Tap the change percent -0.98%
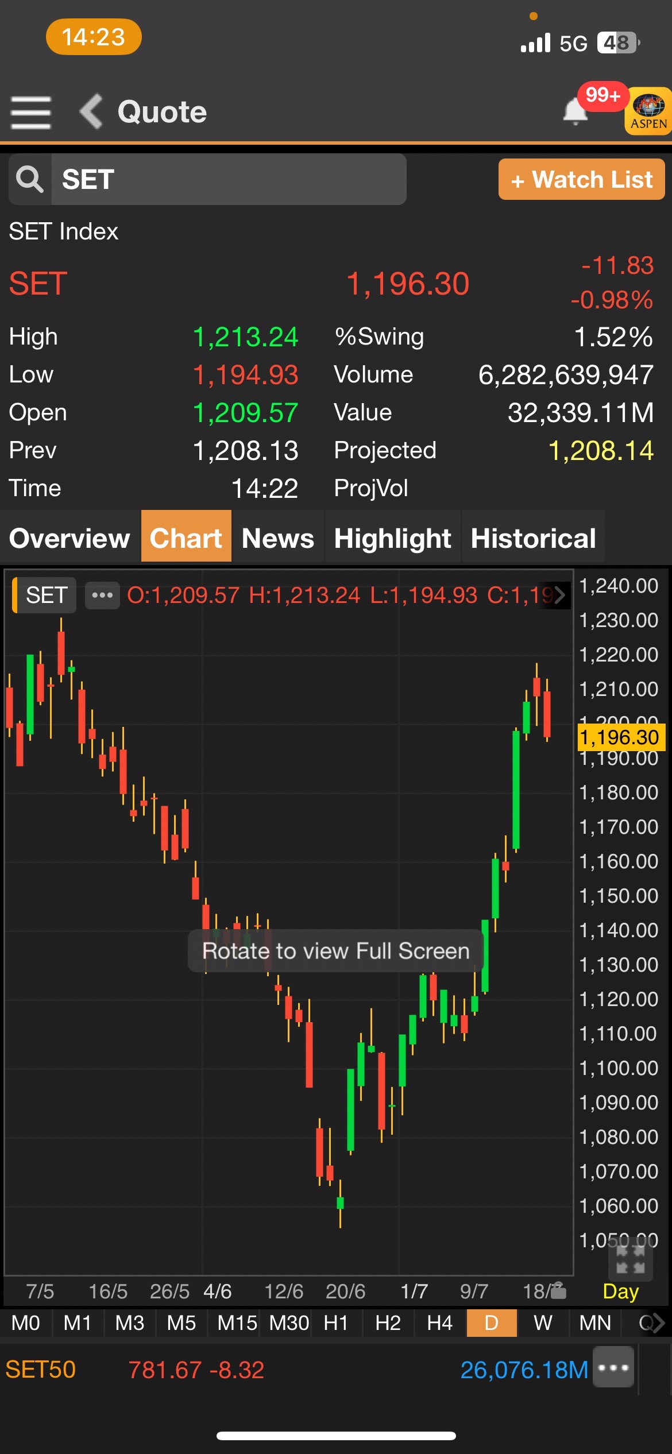Viewport: 672px width, 1454px height. tap(612, 300)
